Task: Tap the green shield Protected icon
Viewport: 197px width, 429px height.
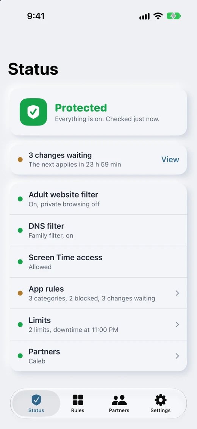Action: (33, 112)
